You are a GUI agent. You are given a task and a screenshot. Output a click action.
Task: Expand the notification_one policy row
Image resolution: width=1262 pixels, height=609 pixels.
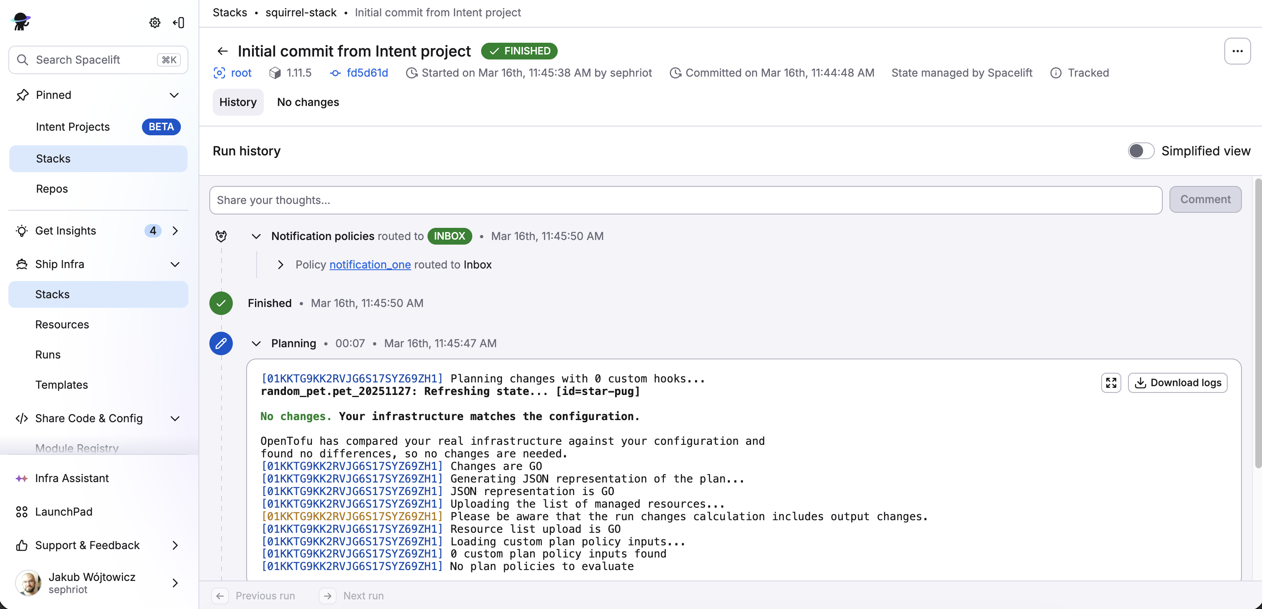click(280, 265)
